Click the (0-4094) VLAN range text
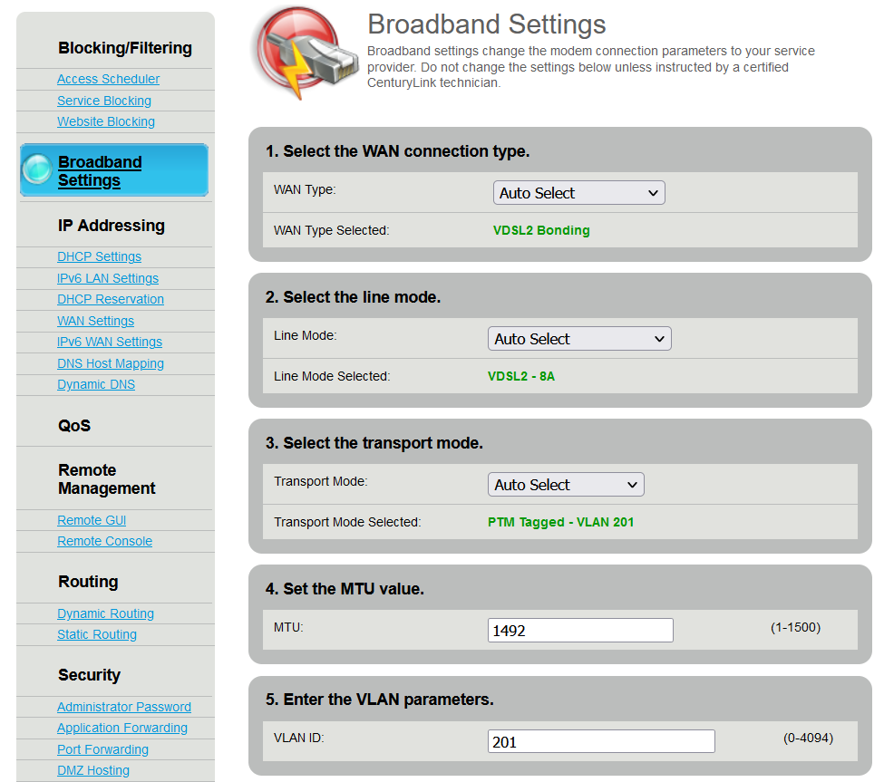The width and height of the screenshot is (884, 782). tap(809, 739)
